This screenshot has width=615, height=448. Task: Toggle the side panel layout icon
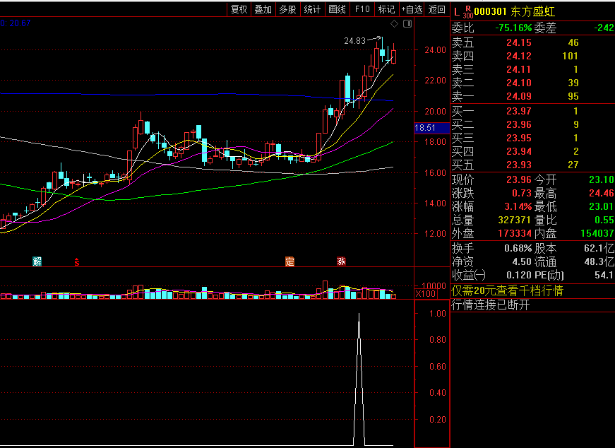click(x=407, y=24)
